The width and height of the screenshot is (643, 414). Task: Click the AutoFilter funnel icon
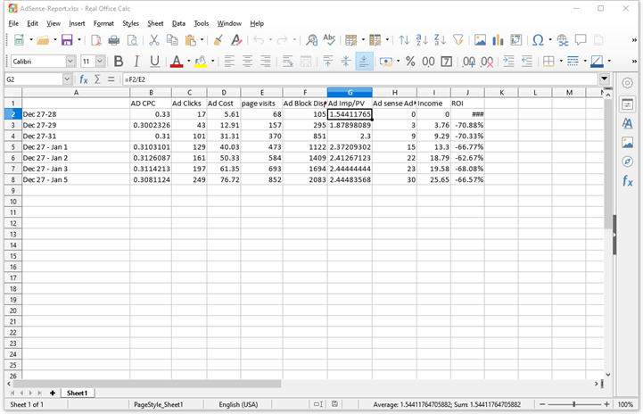pyautogui.click(x=458, y=40)
